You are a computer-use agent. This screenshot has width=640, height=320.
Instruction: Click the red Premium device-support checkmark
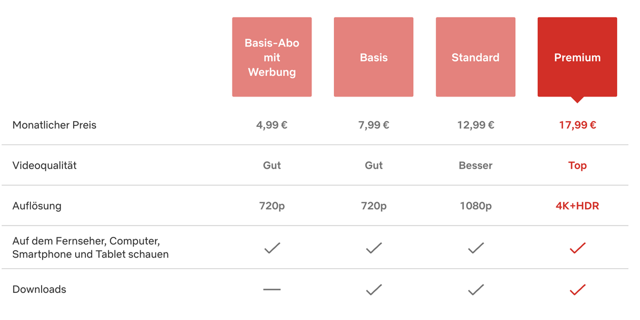coord(578,247)
